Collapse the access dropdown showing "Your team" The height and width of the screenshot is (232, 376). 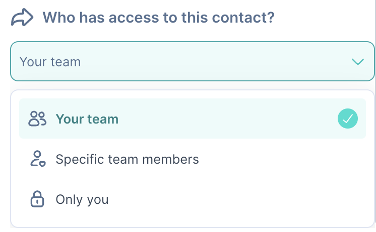[x=193, y=61]
